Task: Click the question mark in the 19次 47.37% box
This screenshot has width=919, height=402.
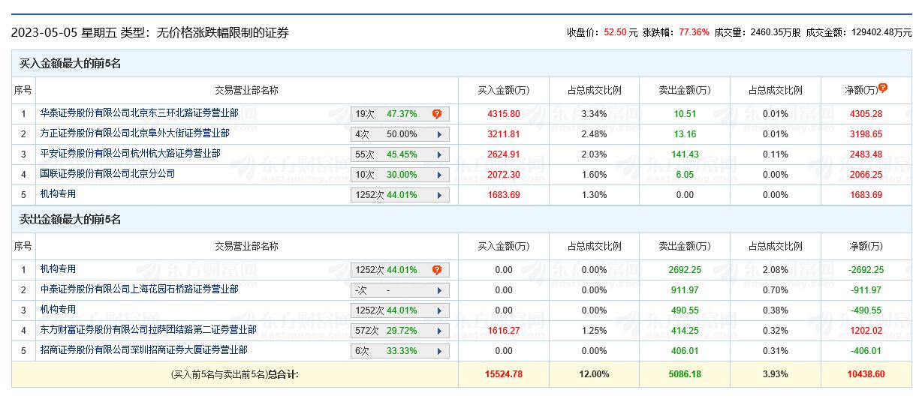Action: coord(436,114)
